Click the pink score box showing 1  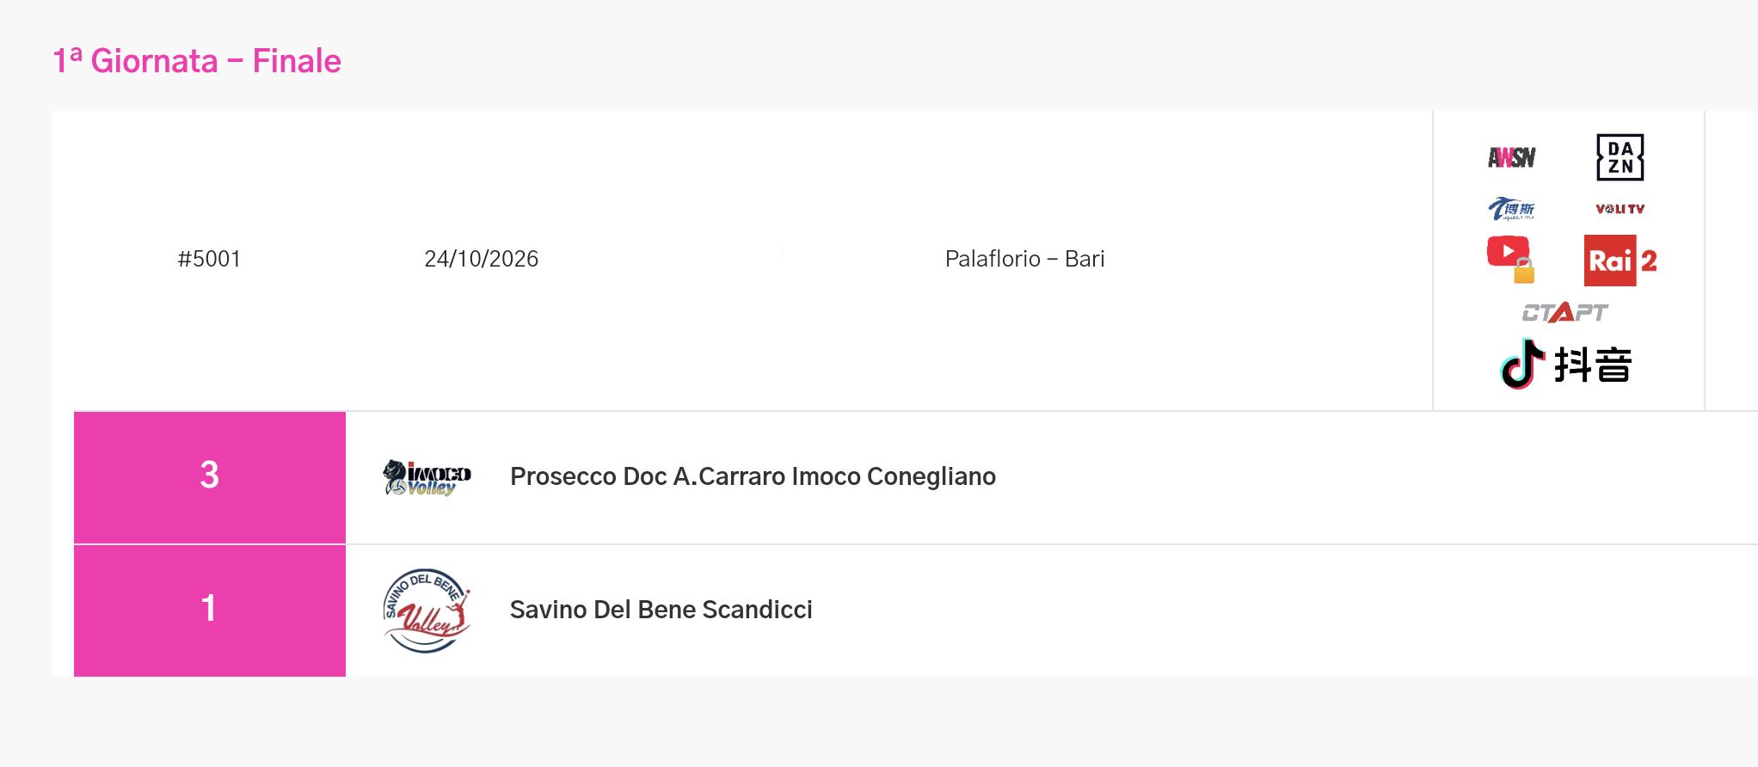(x=210, y=611)
